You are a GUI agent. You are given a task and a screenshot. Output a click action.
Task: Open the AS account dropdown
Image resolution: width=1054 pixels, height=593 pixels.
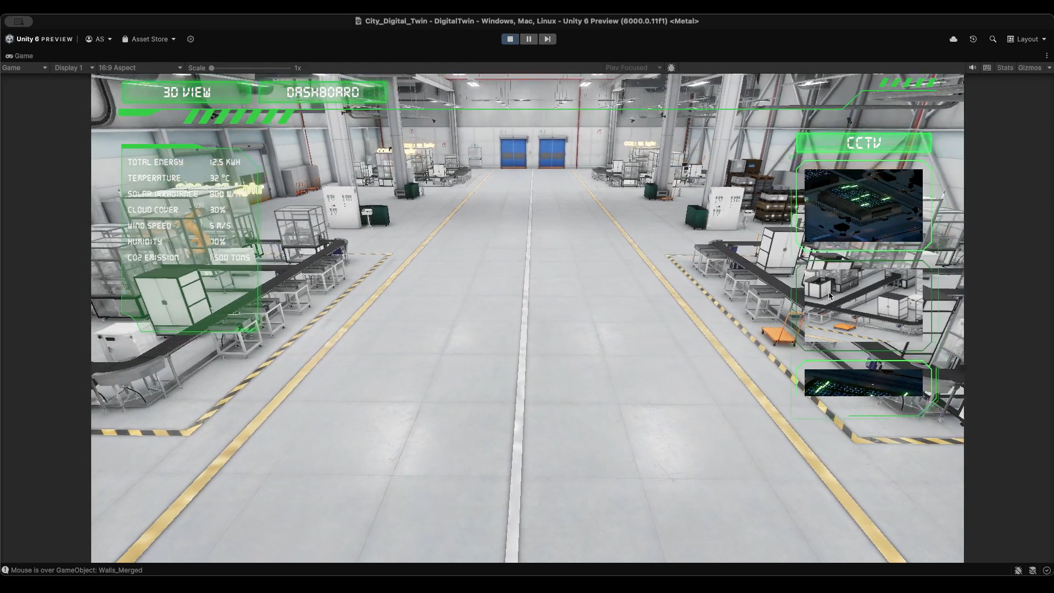click(99, 39)
